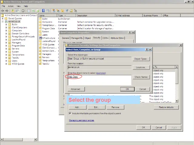Switch to the Managed By tab
Image resolution: width=194 pixels, height=145 pixels.
coord(77,38)
